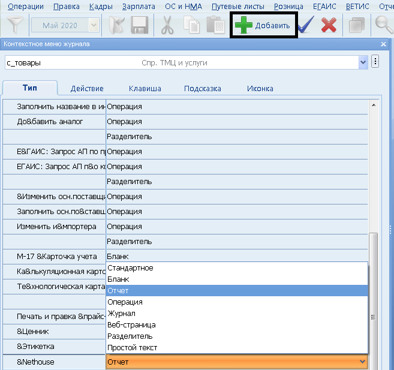Screen dimensions: 394x370
Task: Click the blue checkmark confirm icon
Action: tap(306, 25)
